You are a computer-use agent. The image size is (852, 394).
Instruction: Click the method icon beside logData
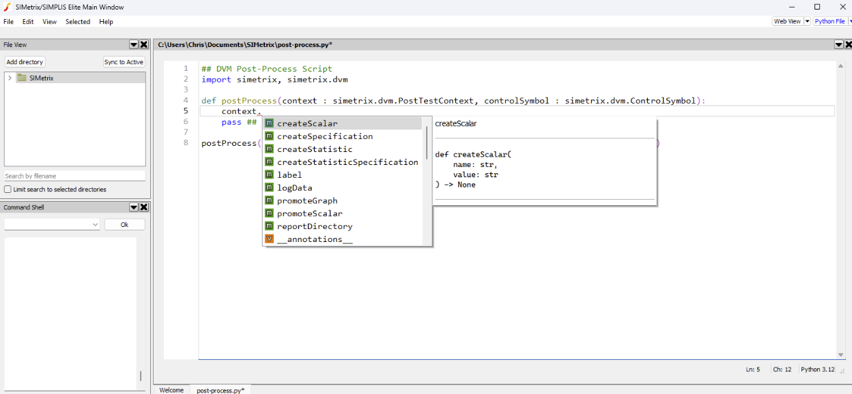click(269, 187)
